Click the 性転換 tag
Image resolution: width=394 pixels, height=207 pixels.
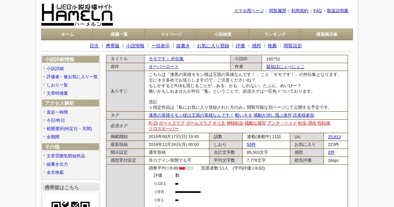click(x=324, y=123)
